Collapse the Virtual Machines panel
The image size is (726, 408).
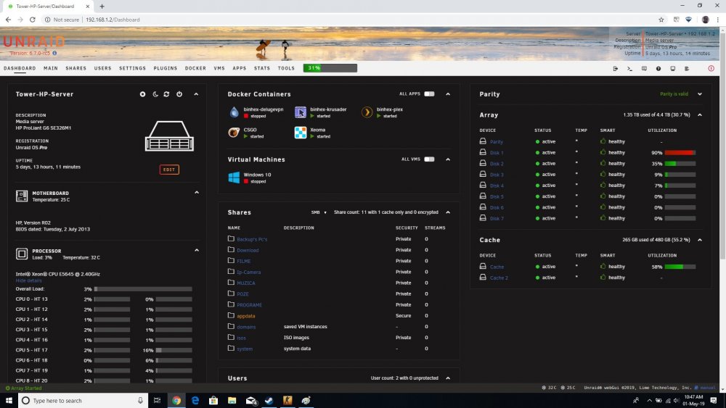pyautogui.click(x=448, y=159)
